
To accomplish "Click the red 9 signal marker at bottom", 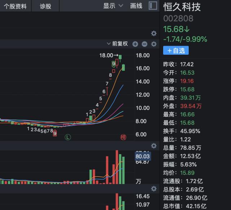I will coord(55,133).
